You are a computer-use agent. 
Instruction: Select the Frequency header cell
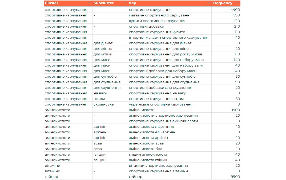tap(226, 3)
